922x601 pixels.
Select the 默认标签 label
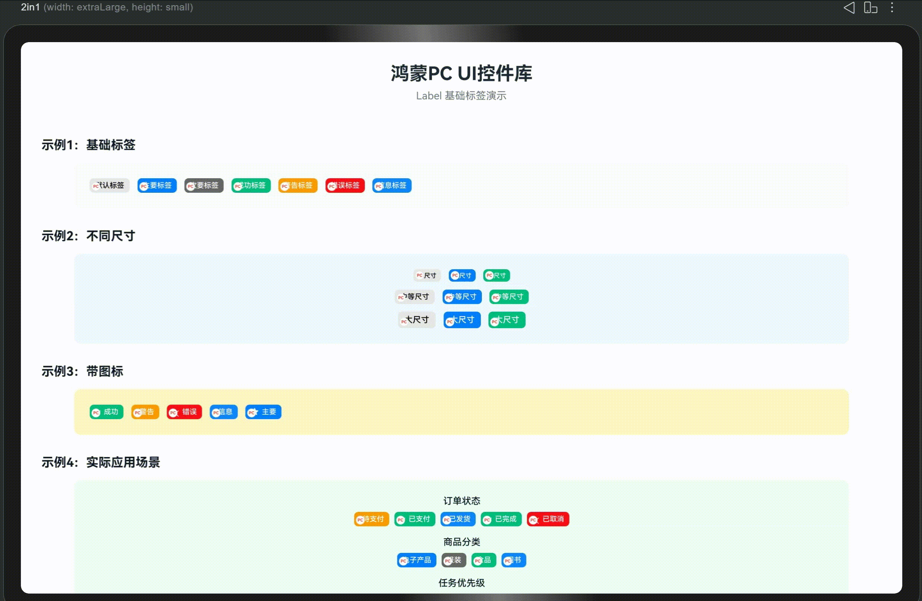pos(109,186)
